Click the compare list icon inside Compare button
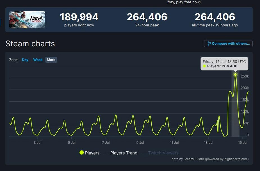 [x=209, y=44]
